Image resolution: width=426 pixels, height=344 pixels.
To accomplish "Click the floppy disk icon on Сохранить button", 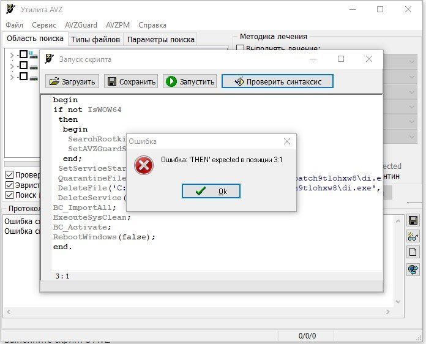I will point(112,81).
